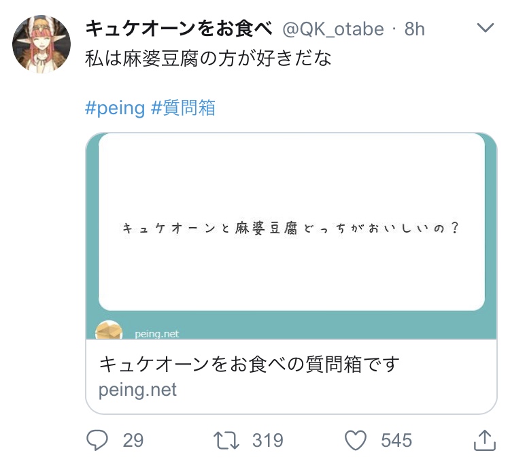Open the tweet options chevron menu
The width and height of the screenshot is (510, 472).
tap(486, 28)
